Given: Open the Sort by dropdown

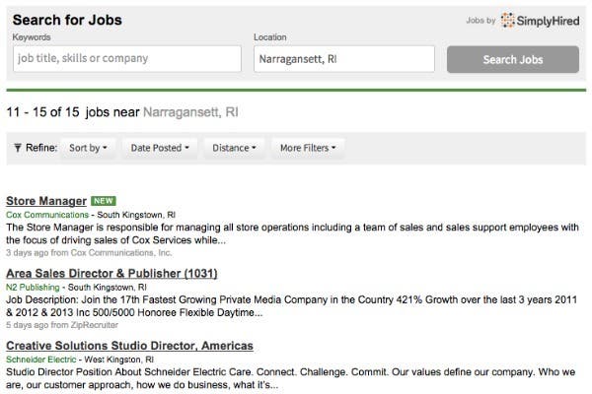Looking at the screenshot, I should pos(88,149).
